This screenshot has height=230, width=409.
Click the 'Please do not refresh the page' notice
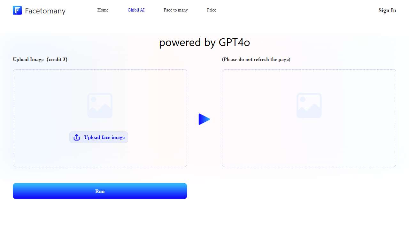point(256,59)
